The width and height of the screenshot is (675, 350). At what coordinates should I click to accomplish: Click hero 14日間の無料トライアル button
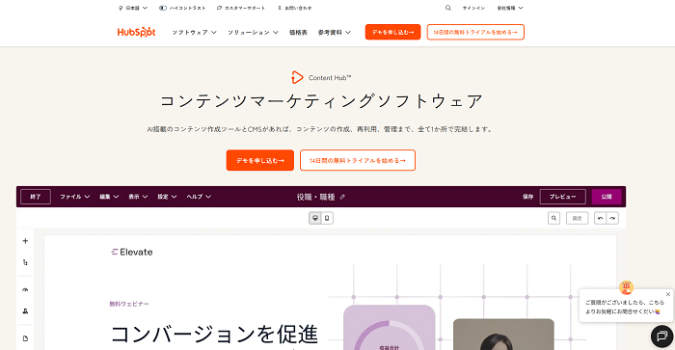[358, 160]
